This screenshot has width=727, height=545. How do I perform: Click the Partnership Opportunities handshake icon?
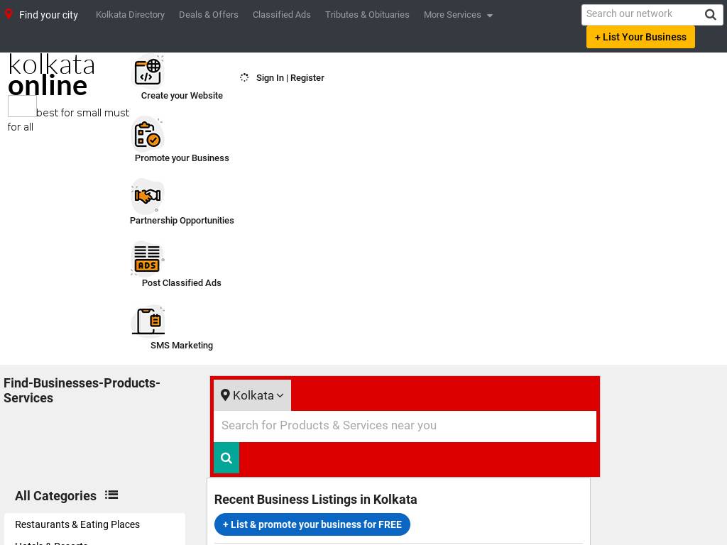pos(148,196)
